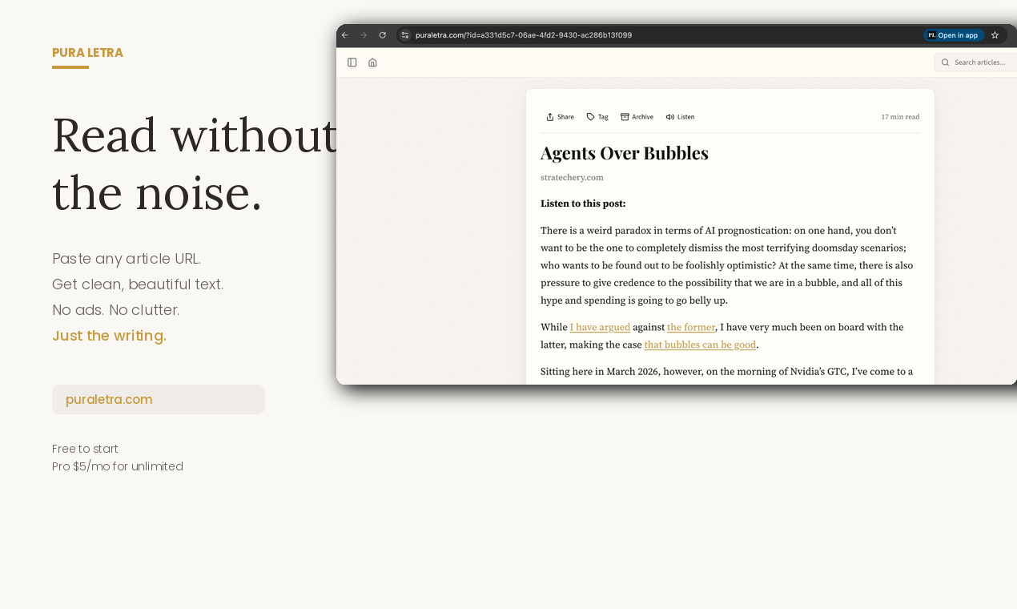
Task: Reload the current page
Action: [382, 34]
